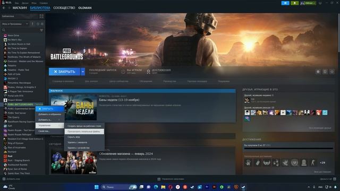Open the СООБЩЕСТВО tab
Screen dimensions: 340x191
click(x=64, y=8)
